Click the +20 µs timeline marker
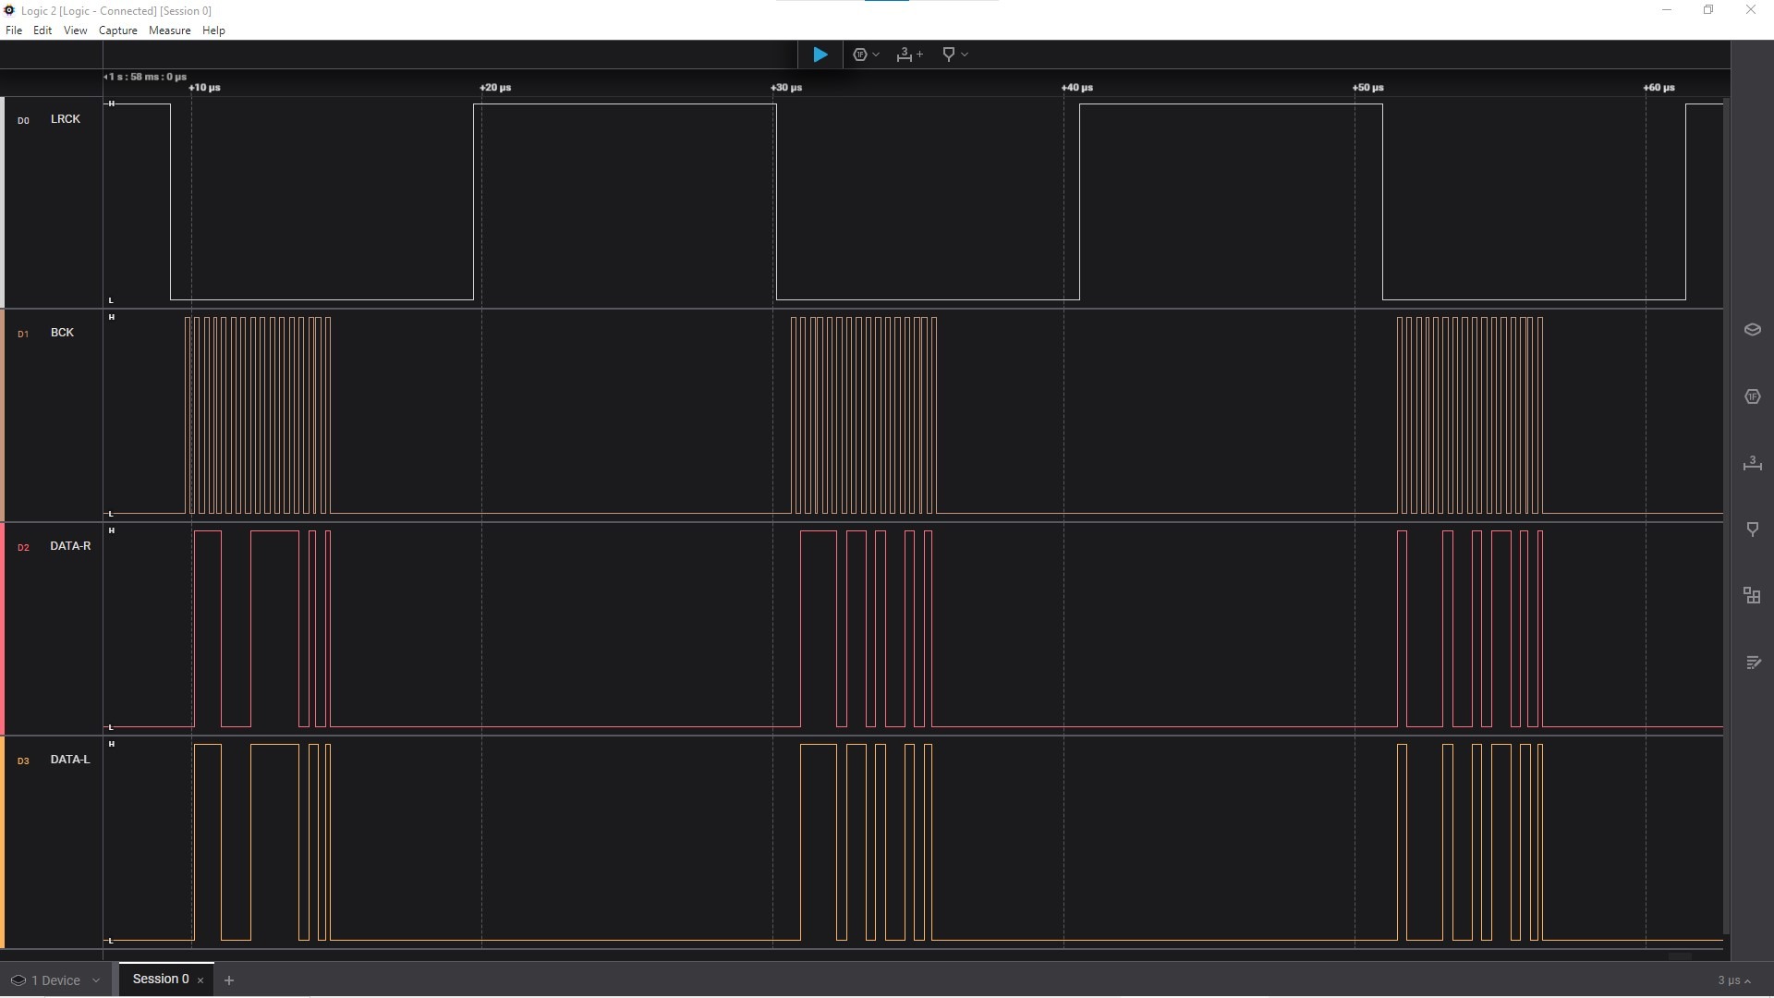Screen dimensions: 1774x998 pos(495,88)
